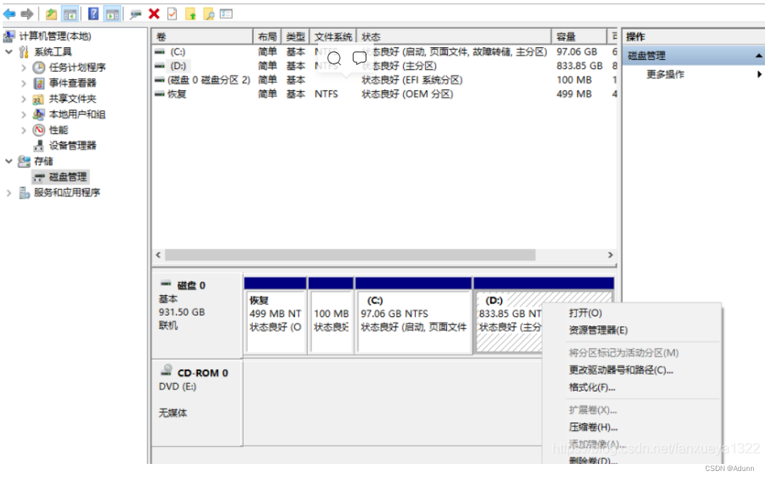Screen dimensions: 765x478
Task: Click left arrow of horizontal scrollbar
Action: [158, 255]
